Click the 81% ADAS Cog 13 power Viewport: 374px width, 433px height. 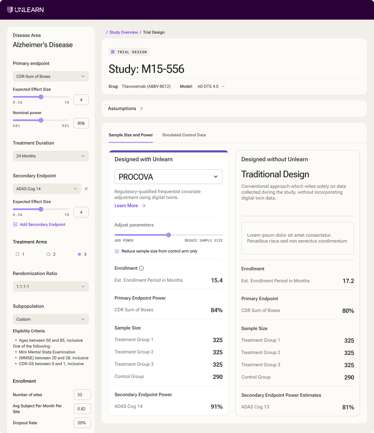pyautogui.click(x=348, y=407)
